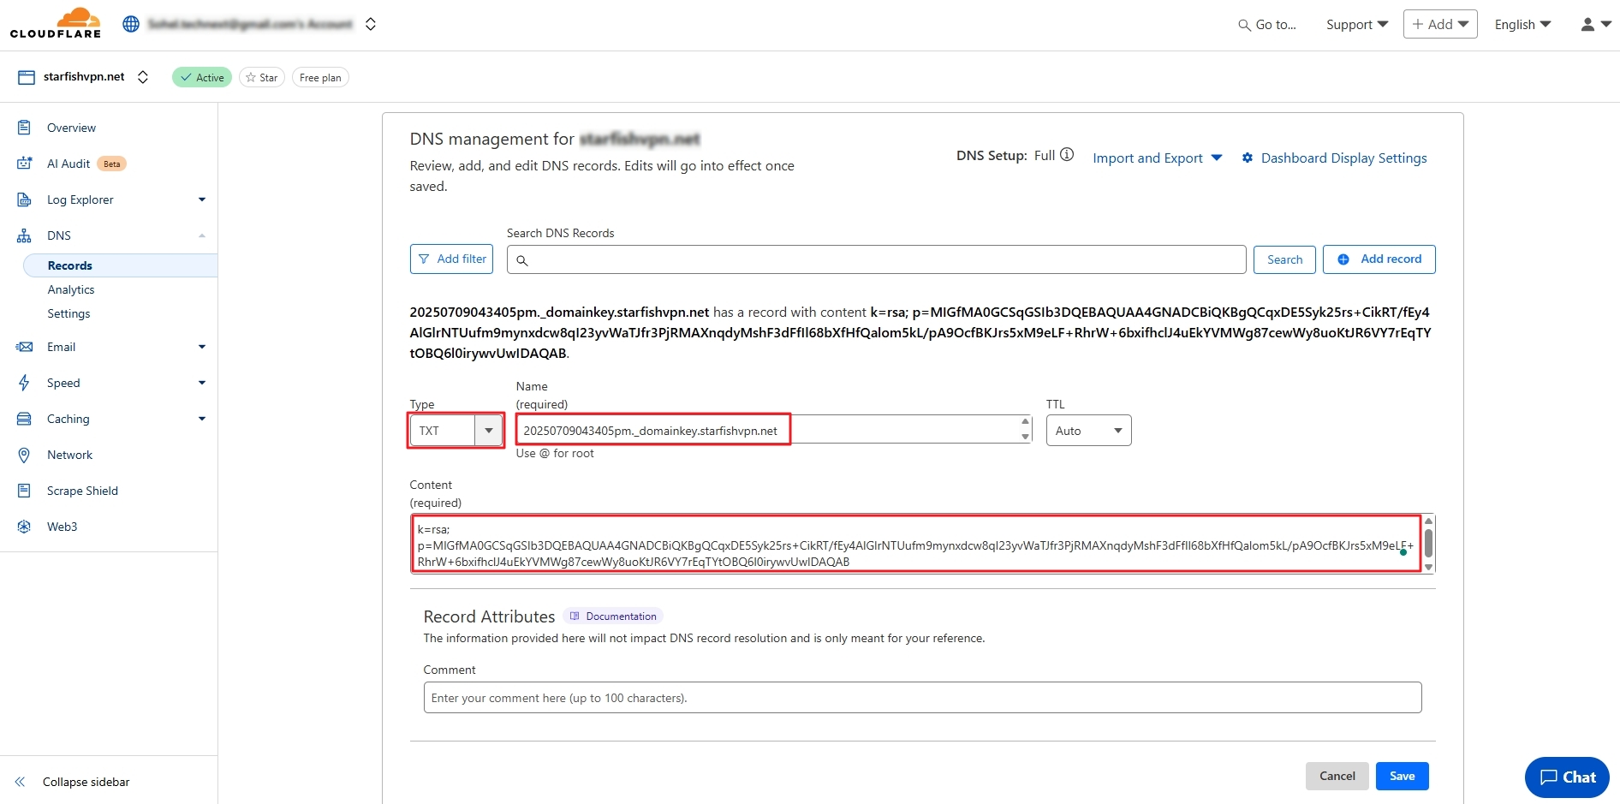Click the Active status badge
The width and height of the screenshot is (1620, 804).
point(202,77)
